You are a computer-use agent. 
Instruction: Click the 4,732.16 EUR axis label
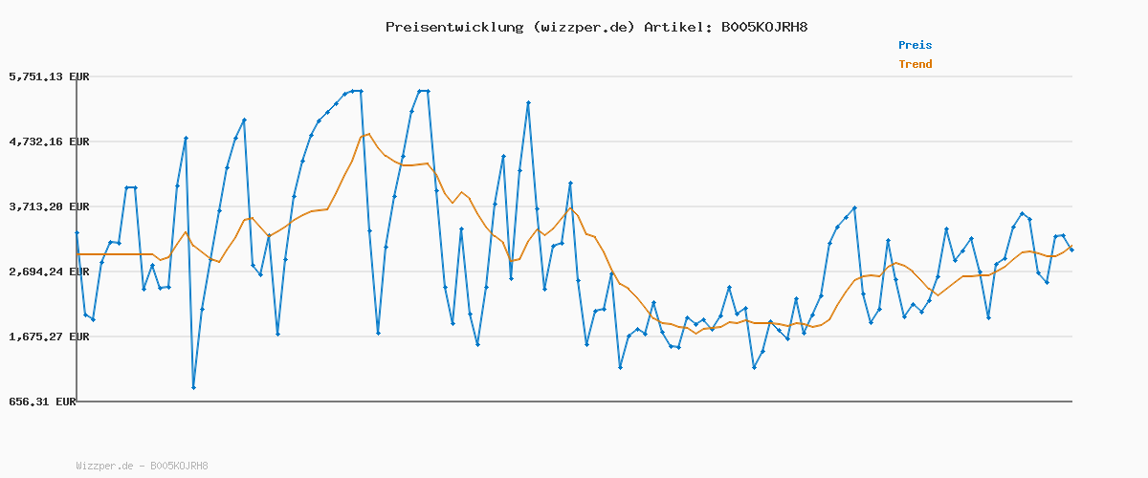tap(49, 141)
